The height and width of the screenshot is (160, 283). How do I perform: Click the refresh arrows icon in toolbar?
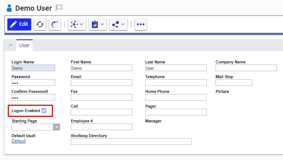40,24
